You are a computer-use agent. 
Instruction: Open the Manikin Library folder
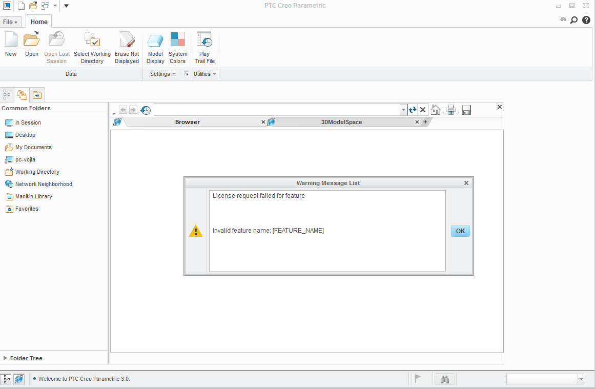(29, 197)
